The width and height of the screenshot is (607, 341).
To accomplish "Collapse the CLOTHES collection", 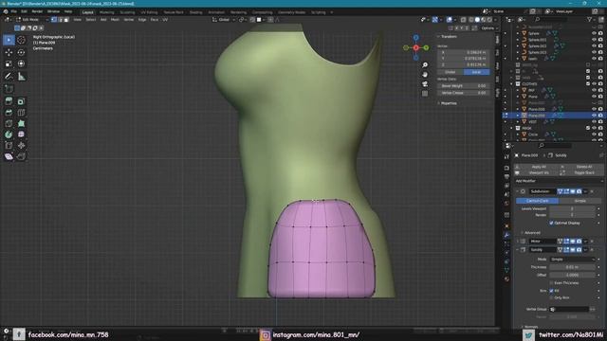I will tap(512, 83).
